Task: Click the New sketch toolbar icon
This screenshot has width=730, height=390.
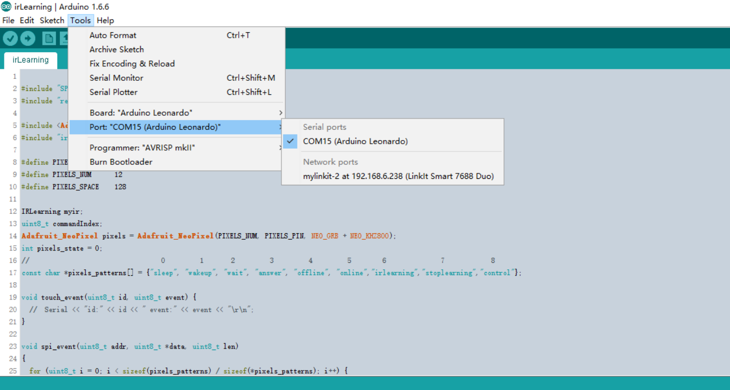Action: (49, 38)
